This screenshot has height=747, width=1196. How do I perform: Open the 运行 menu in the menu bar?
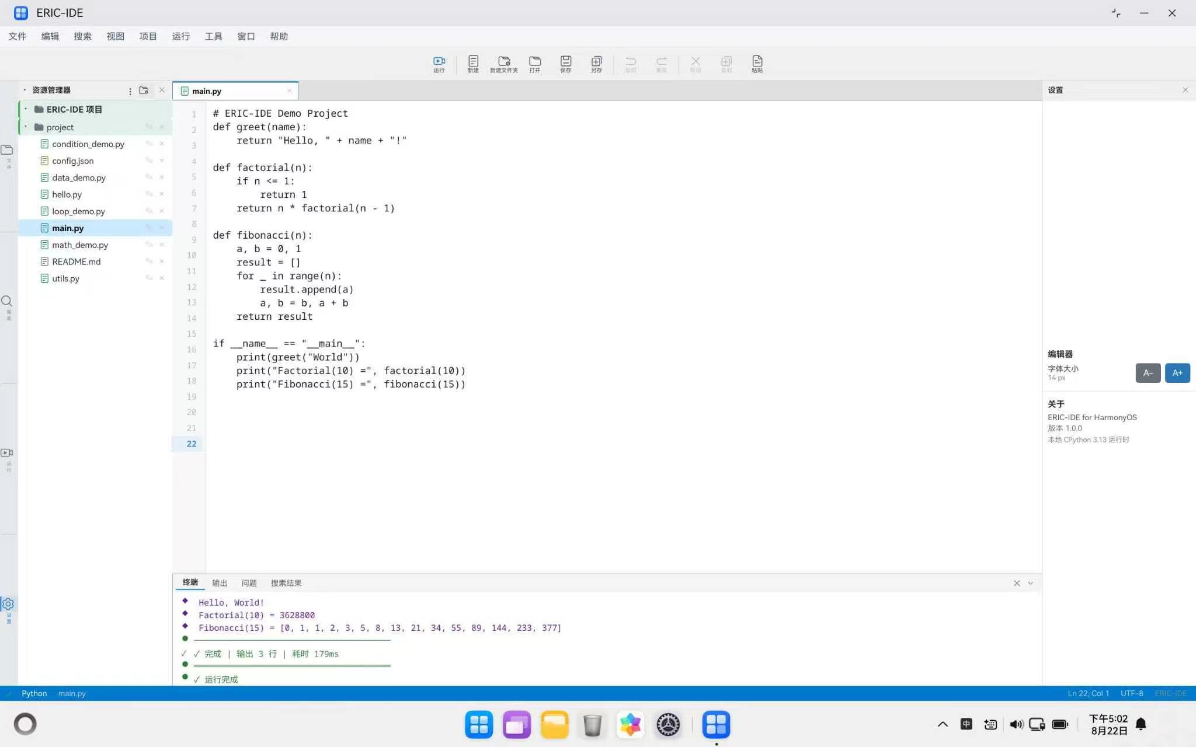[x=181, y=36]
